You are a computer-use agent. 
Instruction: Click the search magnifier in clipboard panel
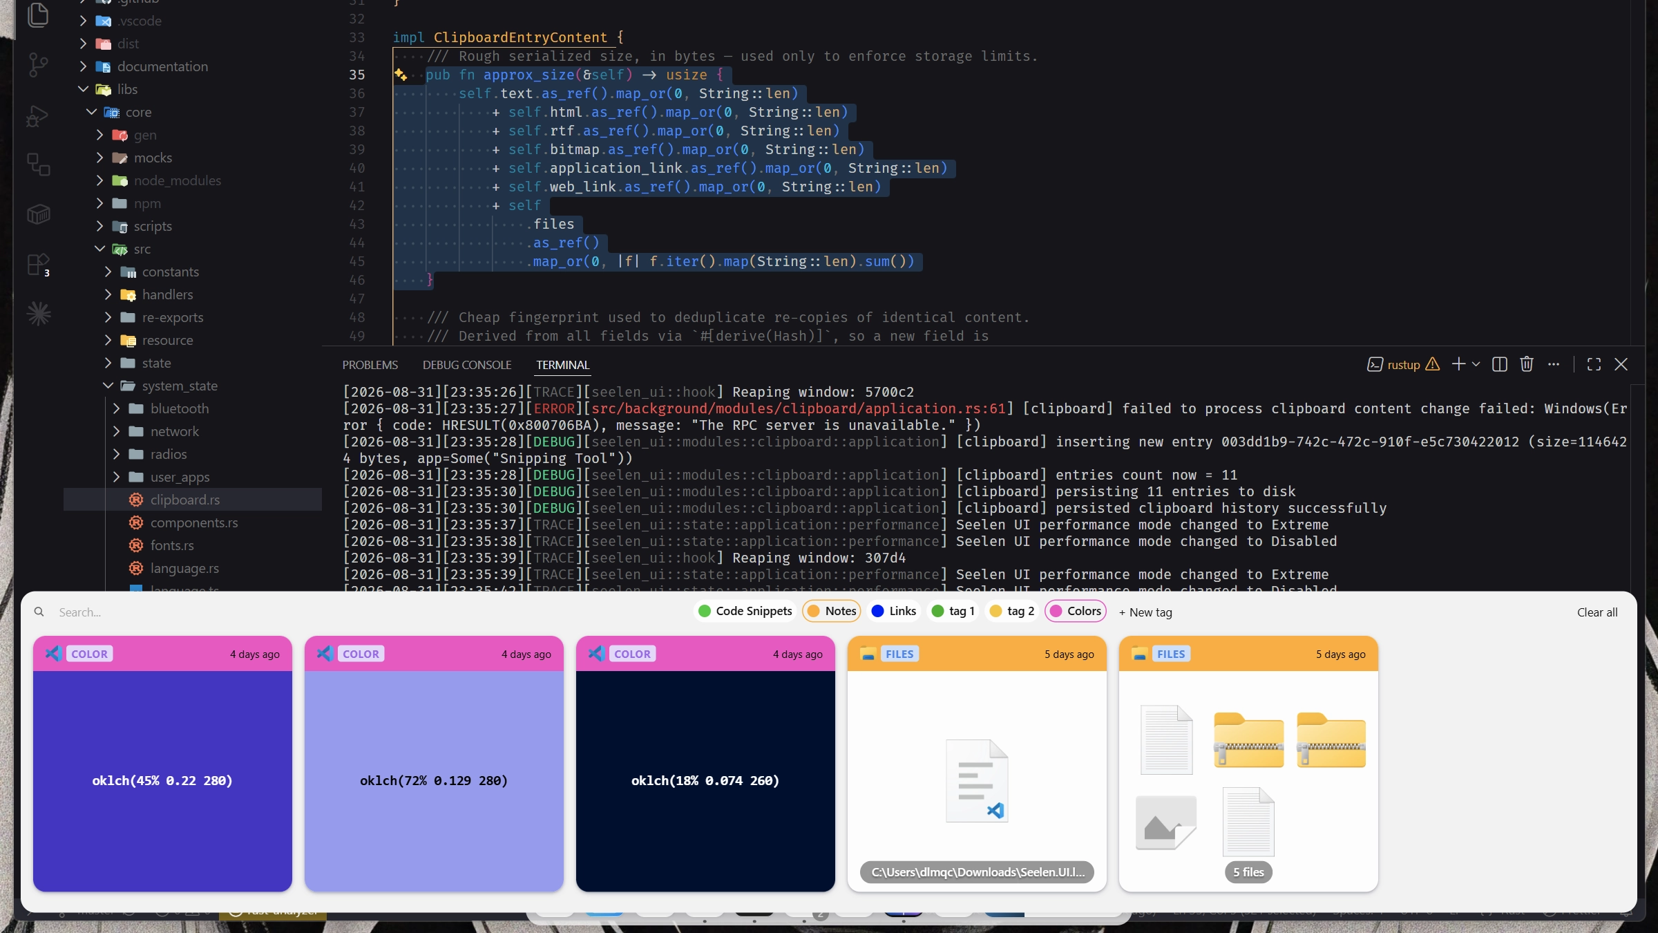(39, 612)
